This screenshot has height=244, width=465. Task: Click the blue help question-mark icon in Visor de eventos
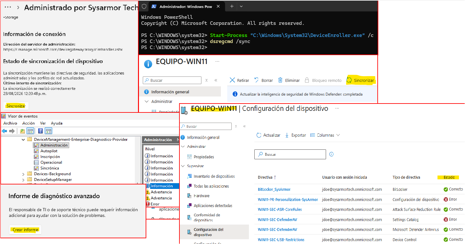point(40,131)
